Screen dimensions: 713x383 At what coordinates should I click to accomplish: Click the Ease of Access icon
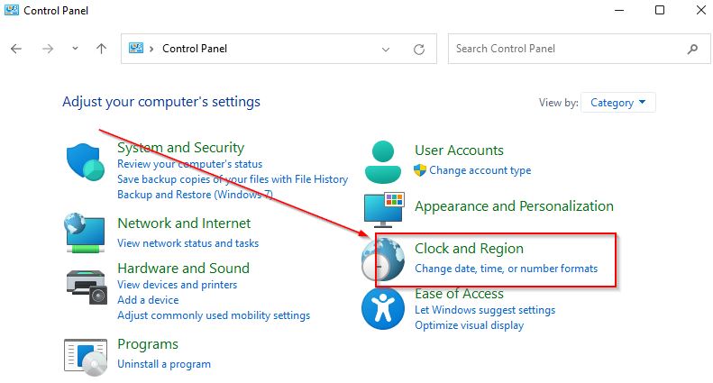pos(383,309)
